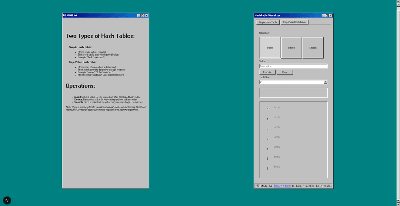Minimize the README.txt window
400x206 pixels.
pos(139,15)
